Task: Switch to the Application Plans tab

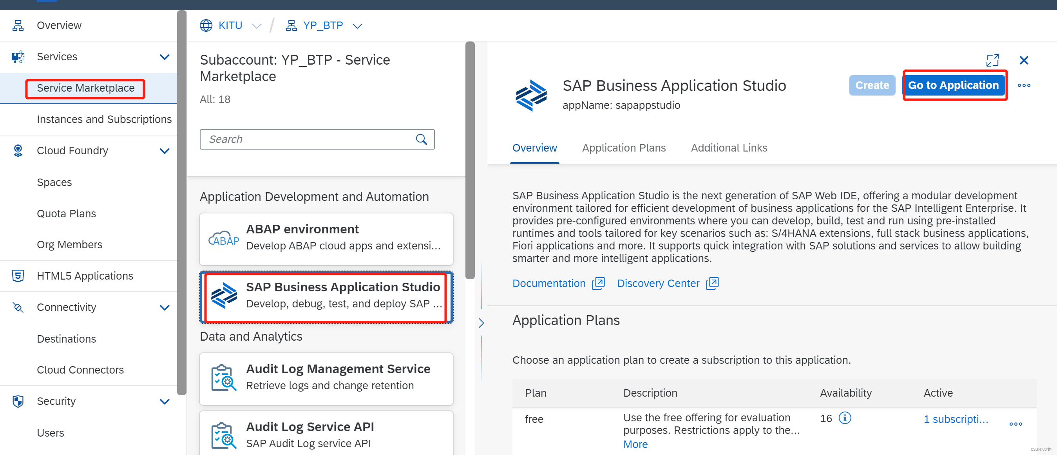Action: 624,148
